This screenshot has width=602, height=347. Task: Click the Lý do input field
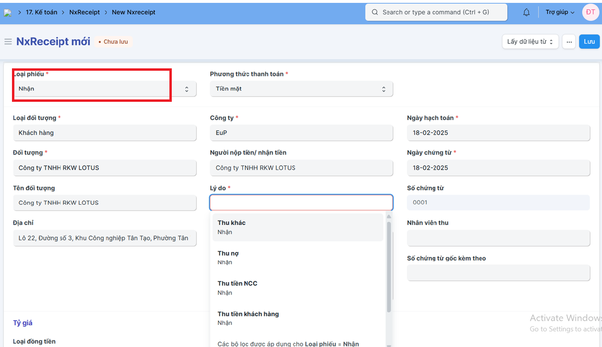tap(301, 203)
